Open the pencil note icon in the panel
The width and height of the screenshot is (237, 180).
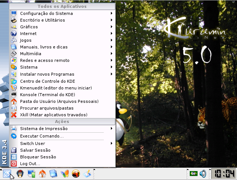[x=87, y=174]
